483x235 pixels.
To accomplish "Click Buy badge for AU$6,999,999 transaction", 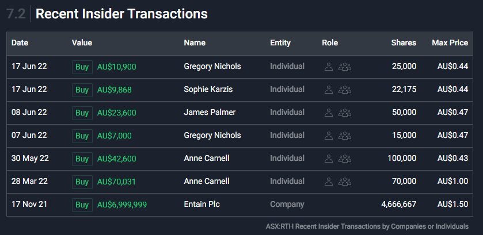I will pos(82,205).
